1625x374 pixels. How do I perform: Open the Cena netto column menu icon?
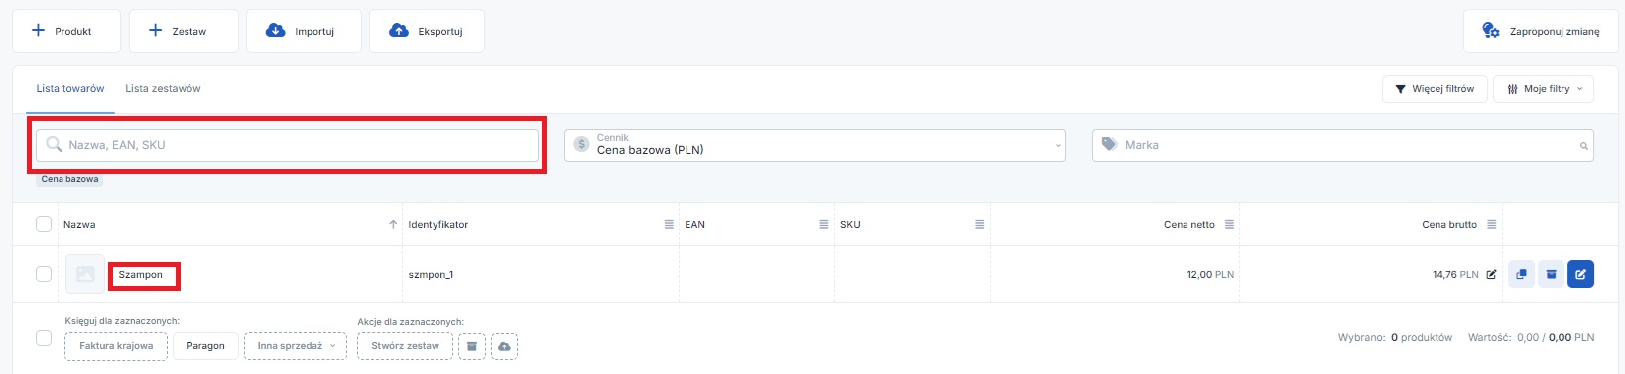pos(1229,225)
